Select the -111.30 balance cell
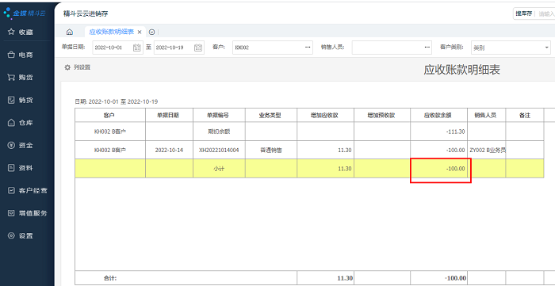Image resolution: width=555 pixels, height=286 pixels. pos(439,132)
